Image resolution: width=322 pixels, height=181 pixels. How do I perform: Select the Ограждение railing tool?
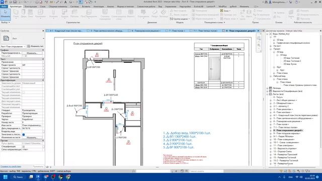pos(143,14)
